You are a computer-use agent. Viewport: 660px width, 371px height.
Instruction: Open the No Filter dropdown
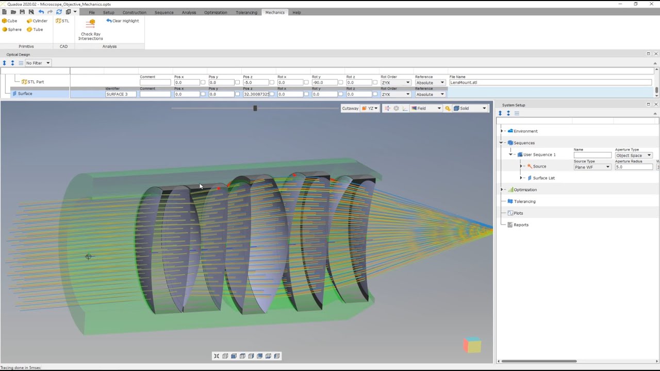point(38,63)
